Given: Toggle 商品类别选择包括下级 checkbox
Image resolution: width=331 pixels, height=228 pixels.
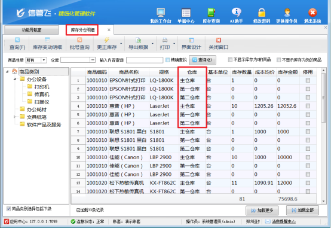Looking at the screenshot, I should point(8,209).
